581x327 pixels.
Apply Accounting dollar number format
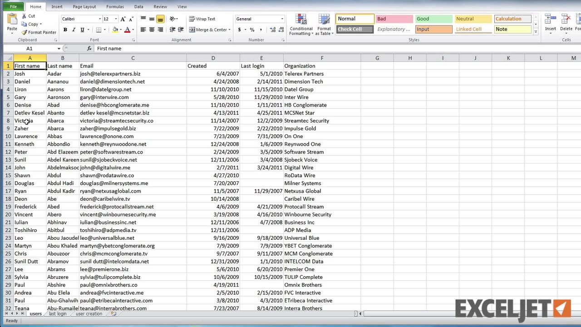tap(240, 30)
